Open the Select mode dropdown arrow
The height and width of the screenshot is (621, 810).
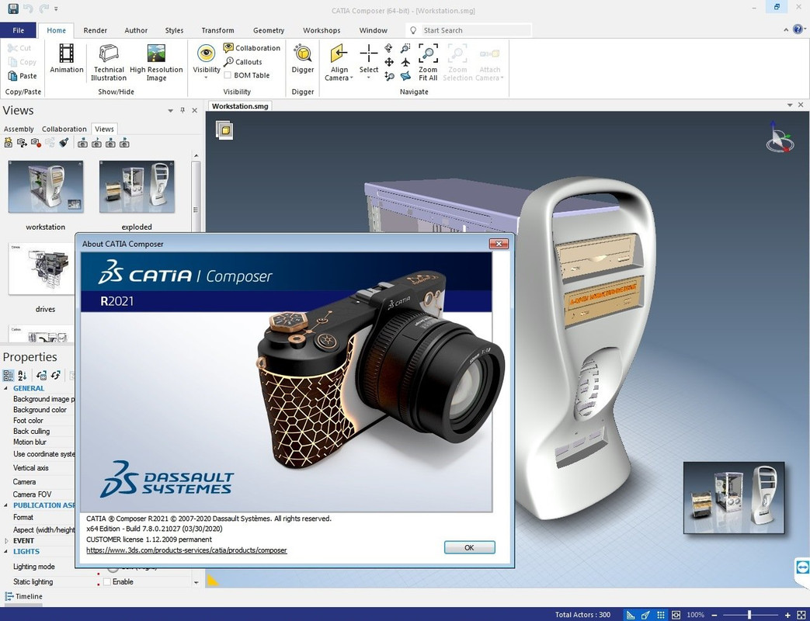368,78
